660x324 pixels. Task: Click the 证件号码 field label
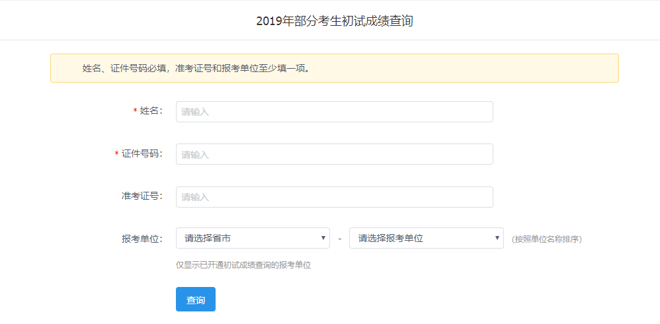pyautogui.click(x=142, y=153)
